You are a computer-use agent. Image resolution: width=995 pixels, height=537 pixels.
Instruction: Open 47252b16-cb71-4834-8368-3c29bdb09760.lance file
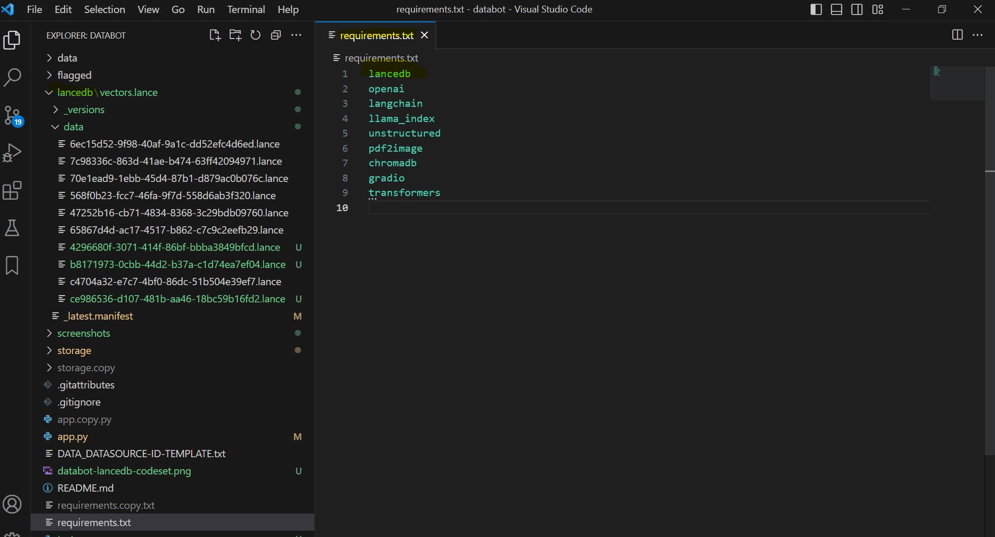click(x=172, y=213)
